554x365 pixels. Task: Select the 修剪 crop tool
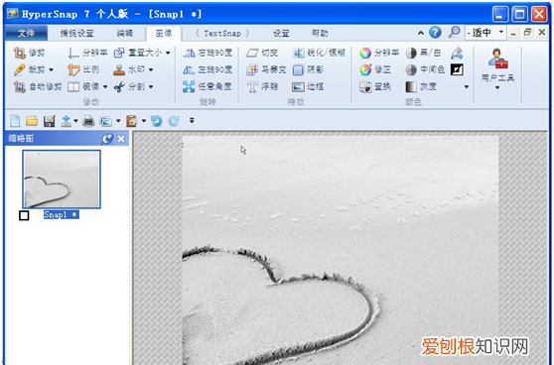30,53
